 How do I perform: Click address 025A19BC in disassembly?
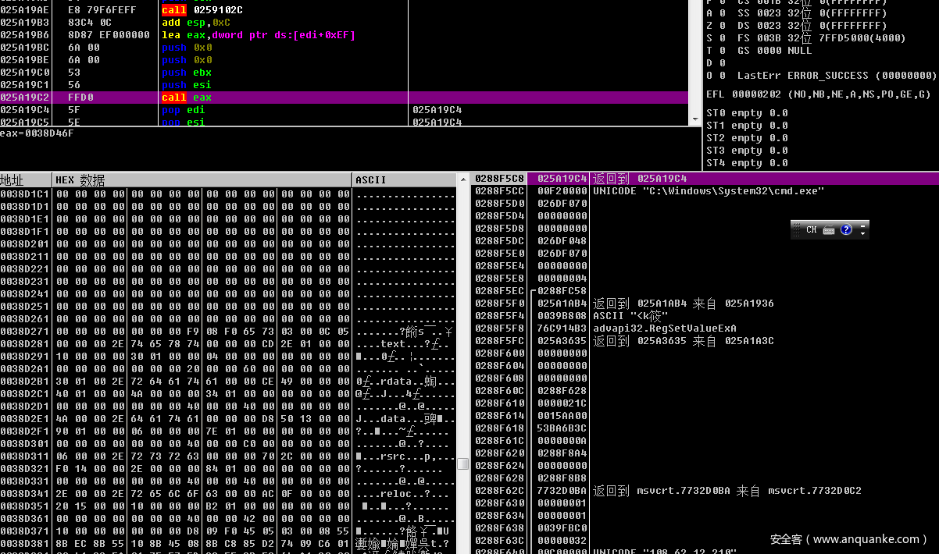[25, 48]
